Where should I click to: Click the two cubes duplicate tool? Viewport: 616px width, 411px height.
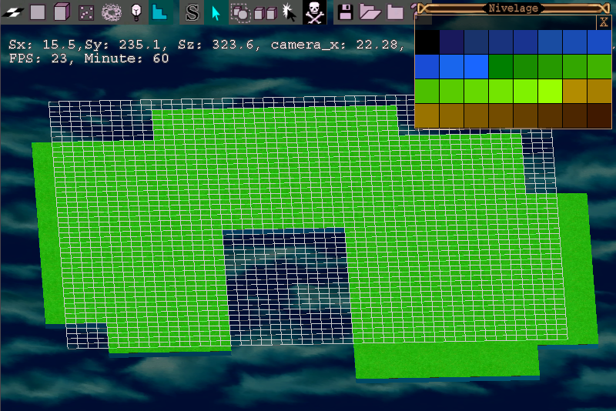click(266, 13)
